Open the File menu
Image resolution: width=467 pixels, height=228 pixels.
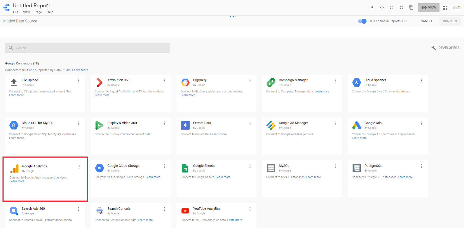coord(15,12)
